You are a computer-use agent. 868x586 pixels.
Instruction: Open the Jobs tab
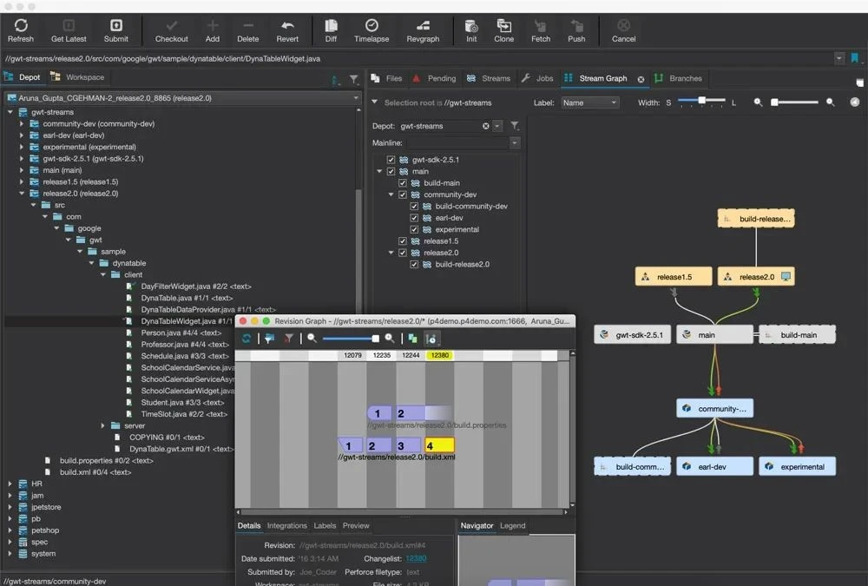[x=537, y=78]
